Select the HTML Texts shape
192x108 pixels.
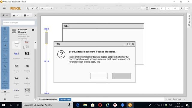point(27,45)
